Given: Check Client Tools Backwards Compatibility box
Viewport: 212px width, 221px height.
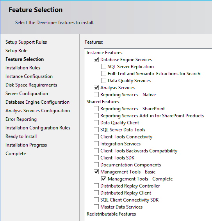Looking at the screenshot, I should click(x=96, y=151).
